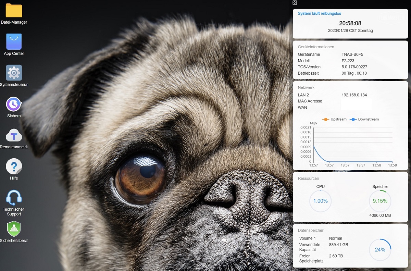Click the TOS version 5.0.176-00227

tap(354, 67)
